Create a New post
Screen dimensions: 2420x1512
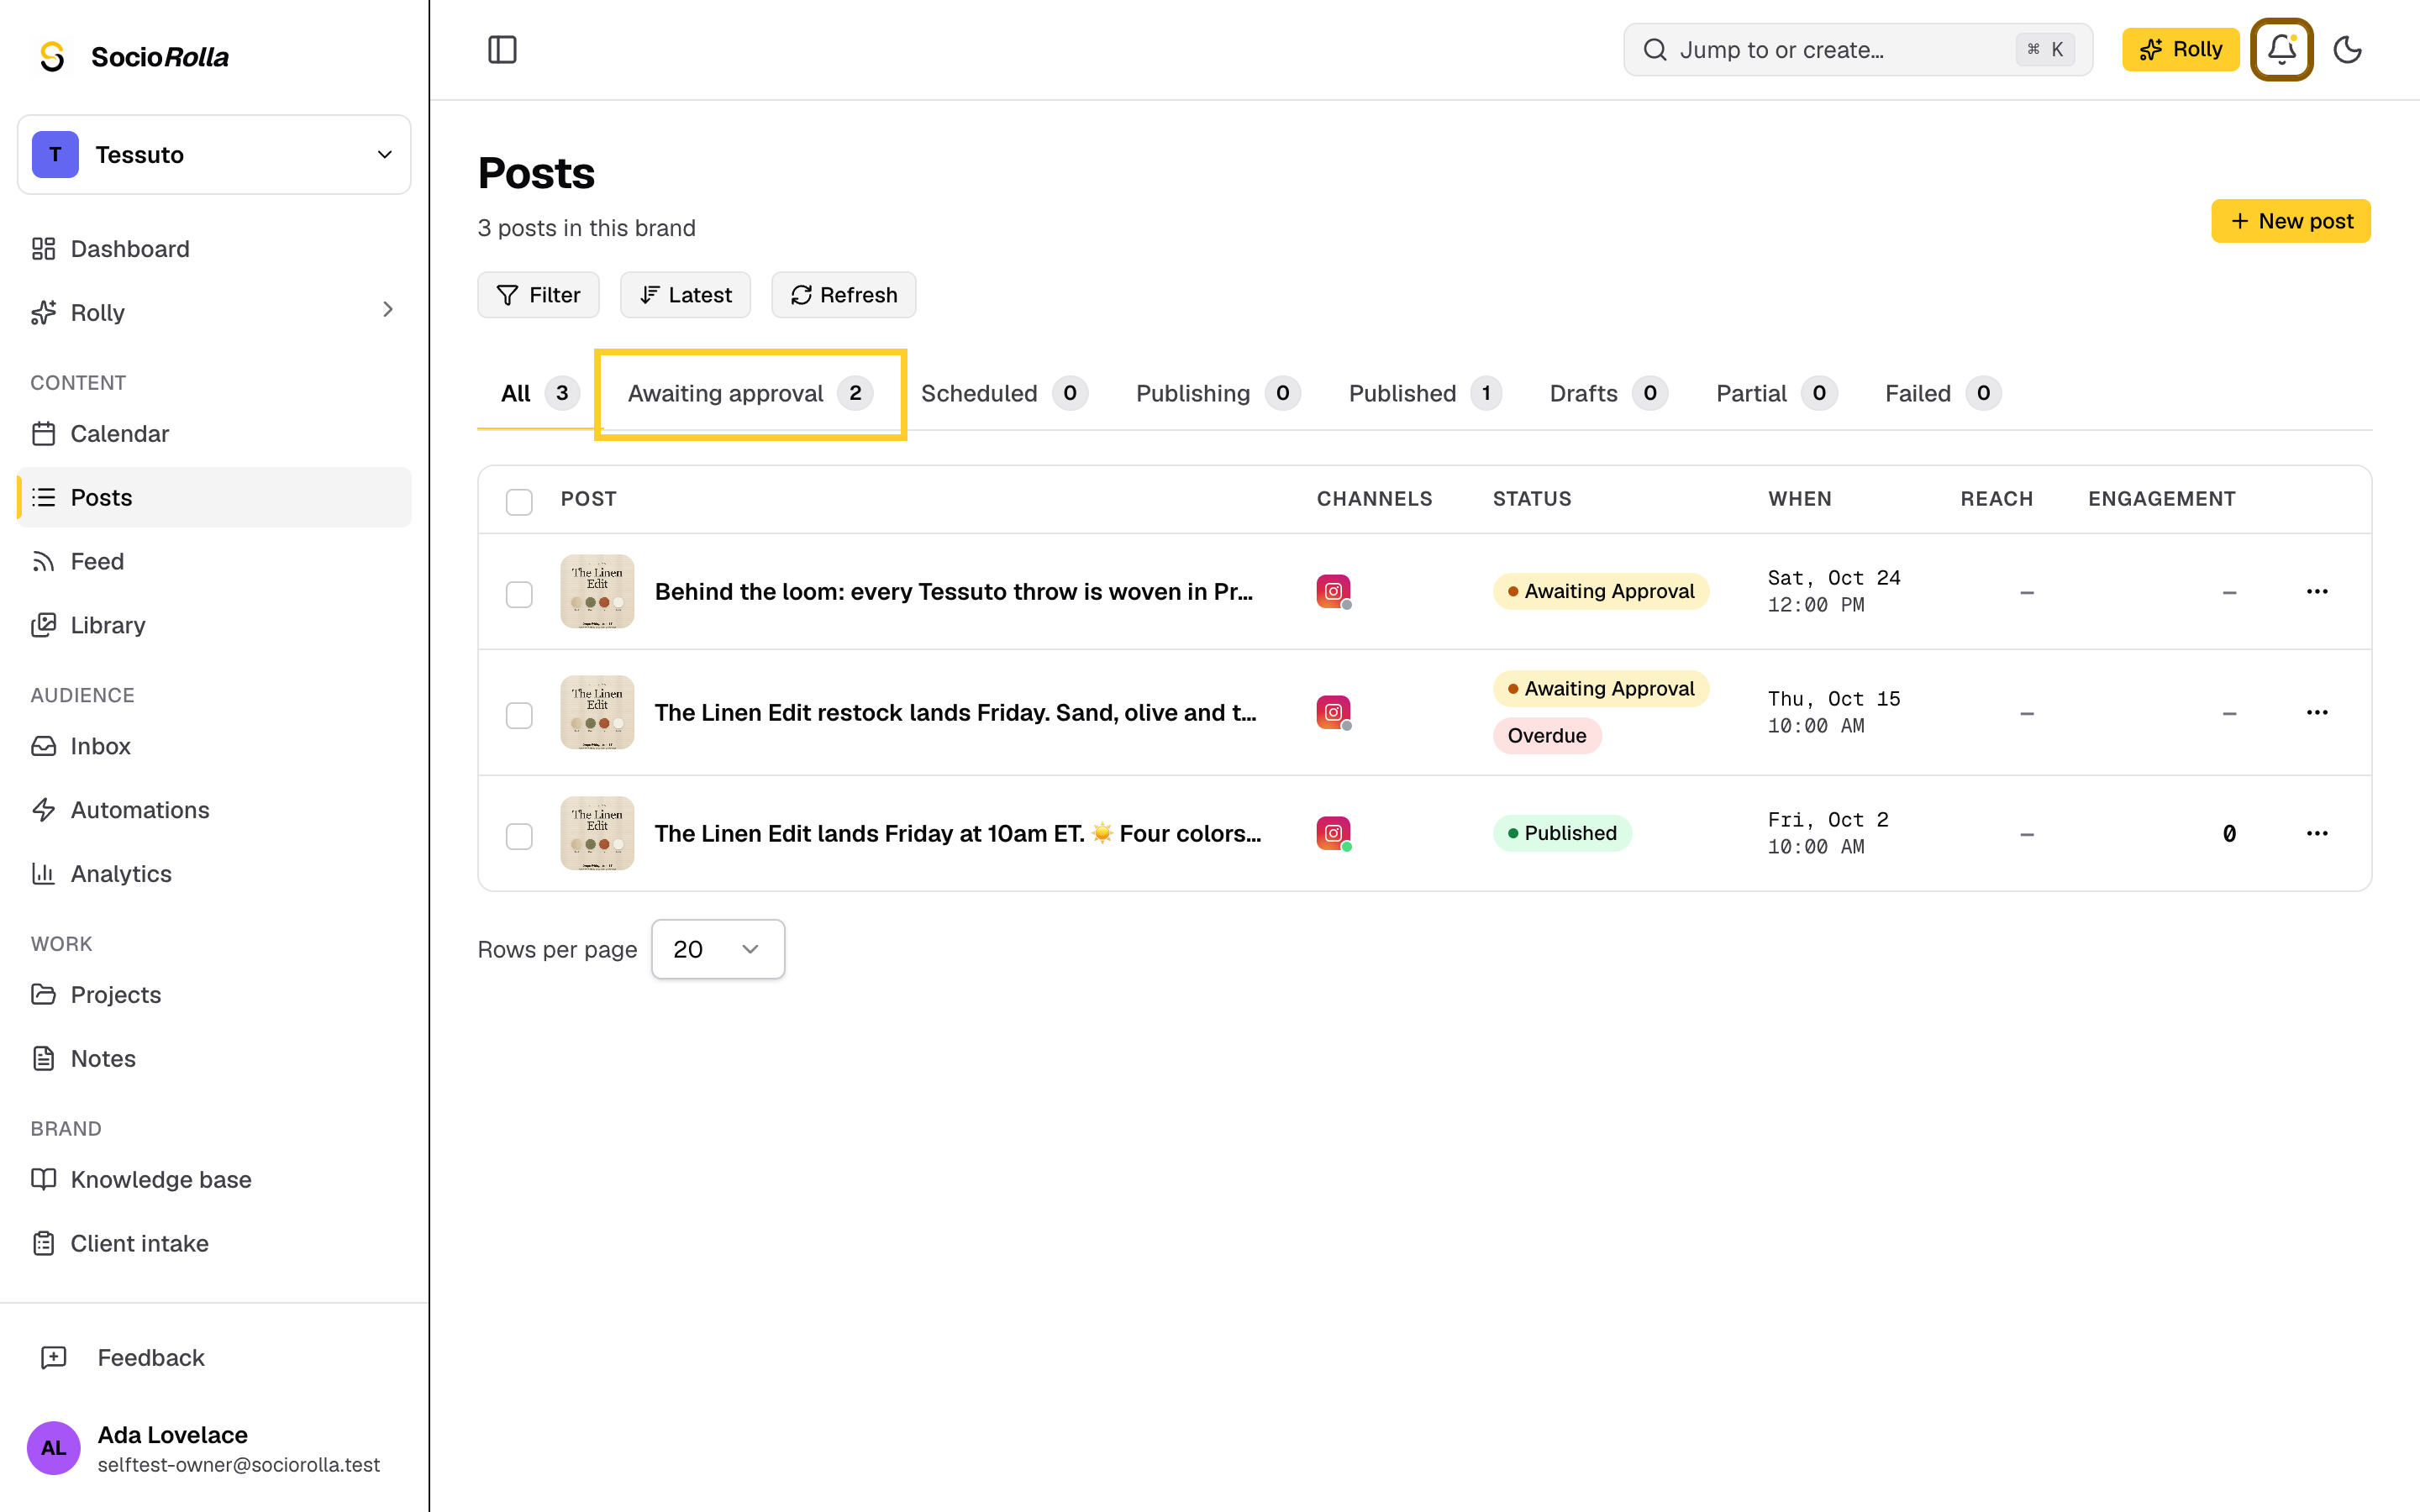coord(2290,221)
